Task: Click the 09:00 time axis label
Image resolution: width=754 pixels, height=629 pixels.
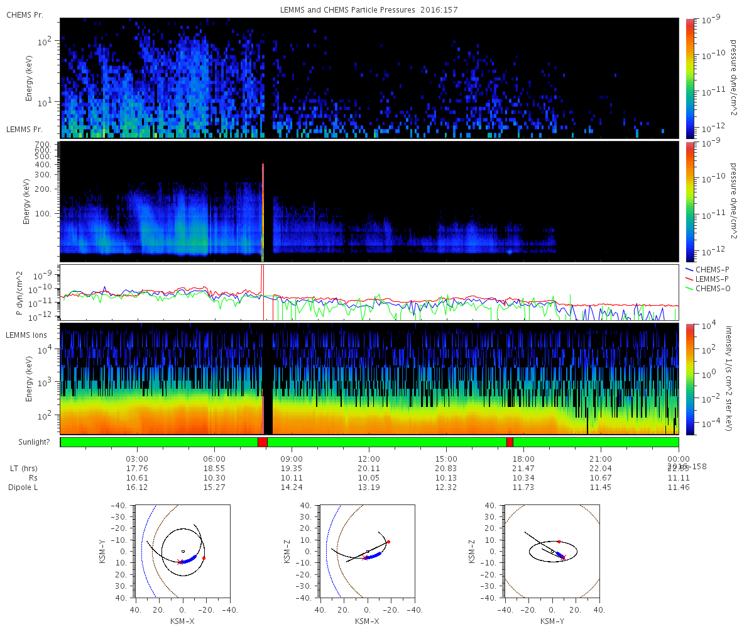Action: [x=292, y=459]
